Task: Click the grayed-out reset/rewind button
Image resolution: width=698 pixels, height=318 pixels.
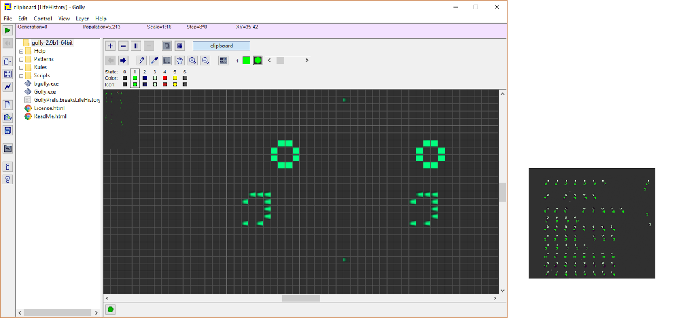Action: 8,43
